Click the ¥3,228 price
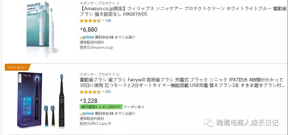The width and height of the screenshot is (288, 135). (x=89, y=101)
